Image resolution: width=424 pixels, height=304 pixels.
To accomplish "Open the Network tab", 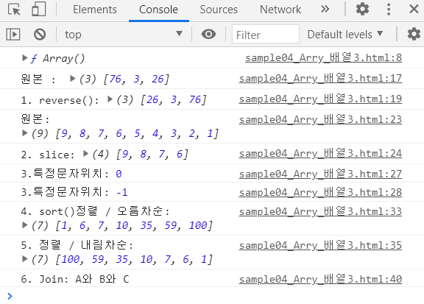I will point(280,10).
